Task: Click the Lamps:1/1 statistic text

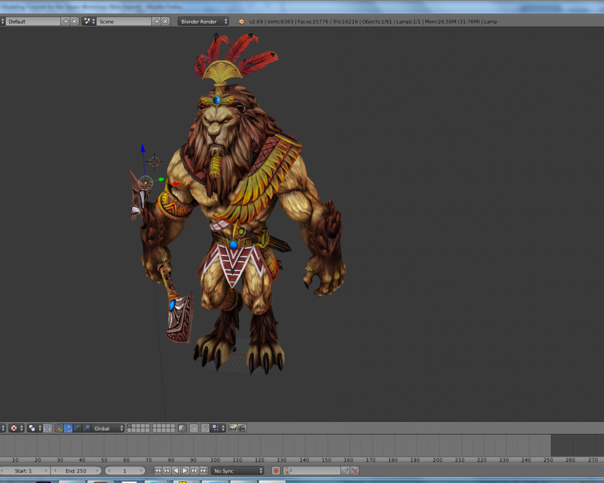Action: coord(408,22)
